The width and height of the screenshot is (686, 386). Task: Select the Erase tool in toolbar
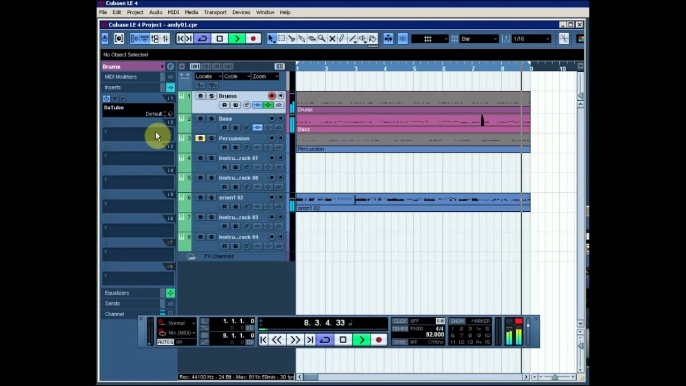point(312,39)
